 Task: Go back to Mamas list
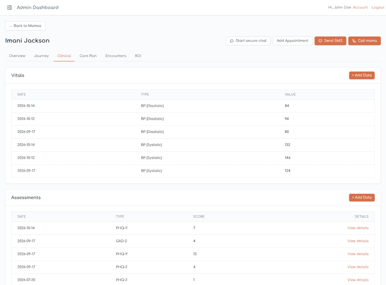pos(25,26)
